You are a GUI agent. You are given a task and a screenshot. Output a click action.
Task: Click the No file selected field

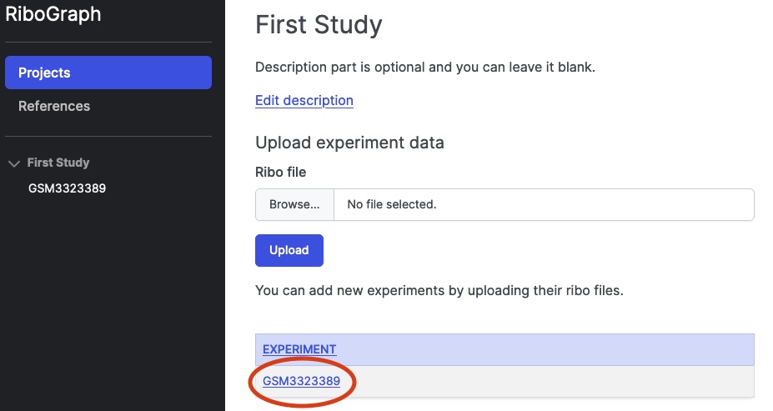(544, 204)
